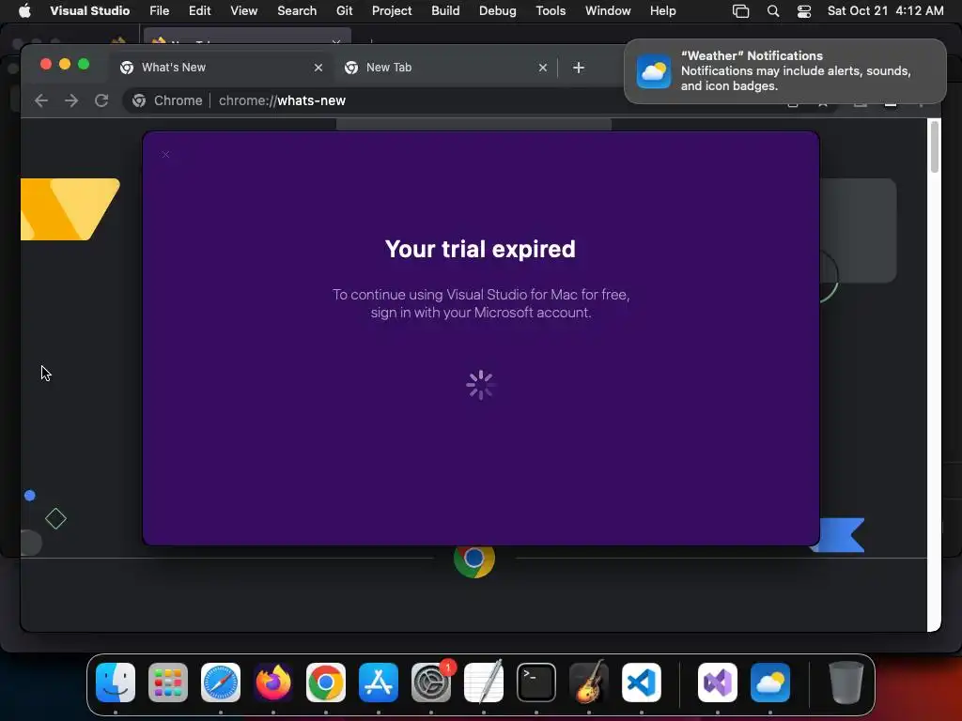
Task: Open the View menu
Action: click(x=243, y=10)
